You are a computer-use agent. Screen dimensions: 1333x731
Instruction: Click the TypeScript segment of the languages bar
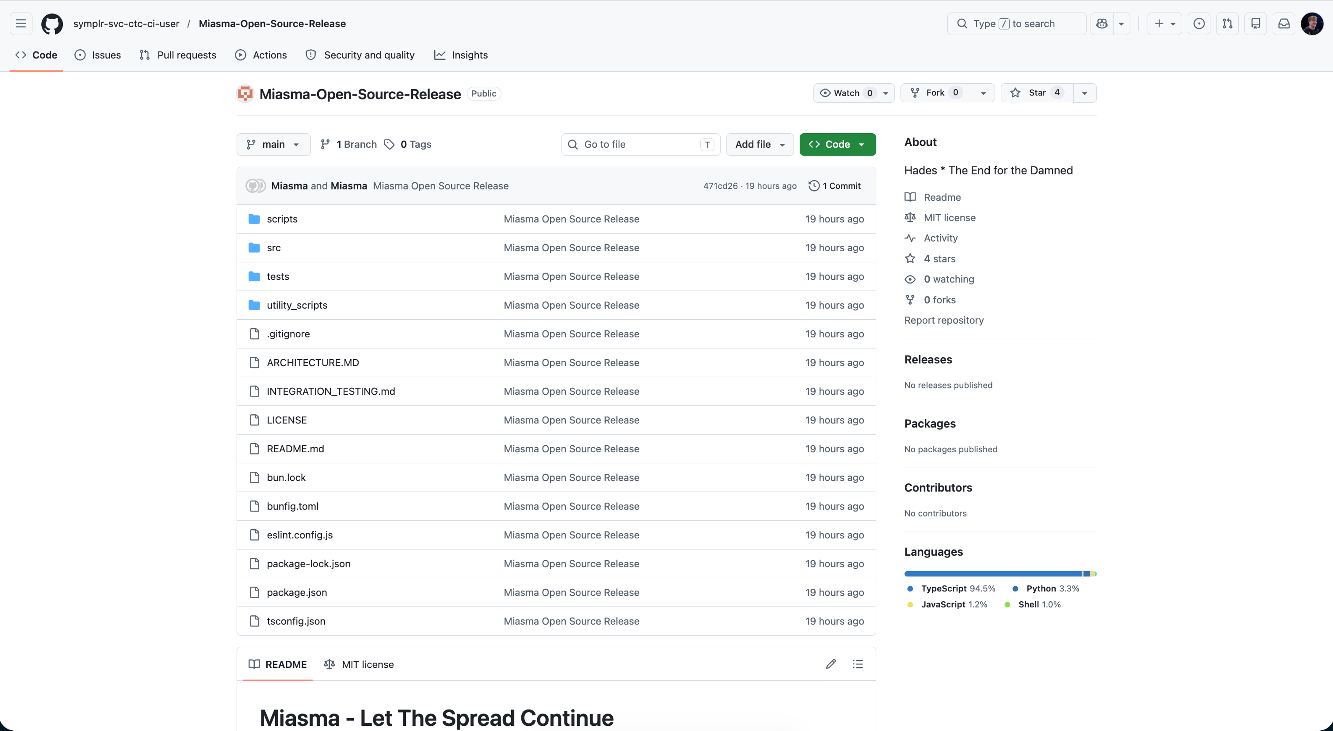pyautogui.click(x=993, y=574)
